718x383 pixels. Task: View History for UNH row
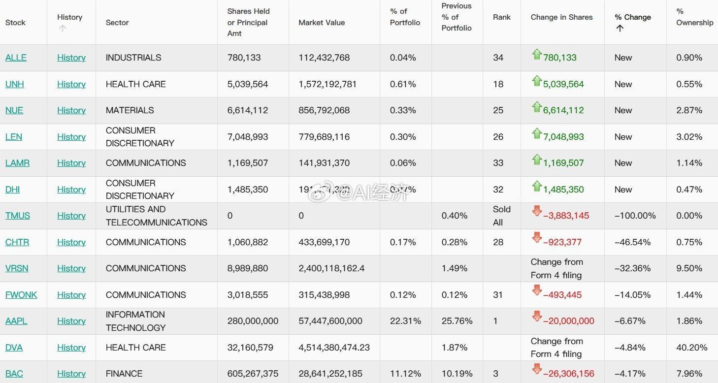click(x=71, y=84)
